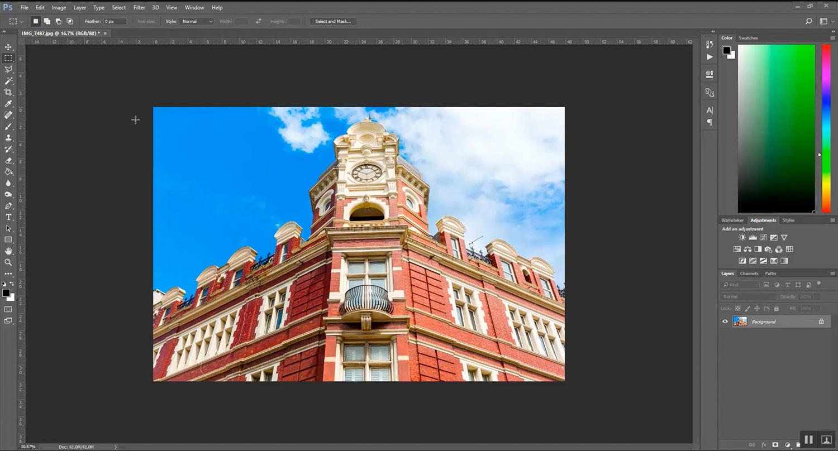Toggle Quick Mask mode
This screenshot has height=451, width=838.
(x=8, y=309)
